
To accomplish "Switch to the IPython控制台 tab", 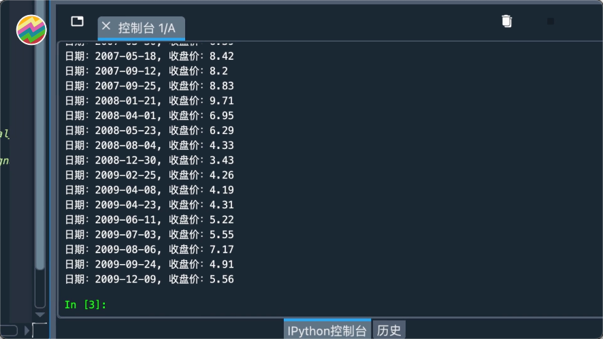I will [327, 330].
